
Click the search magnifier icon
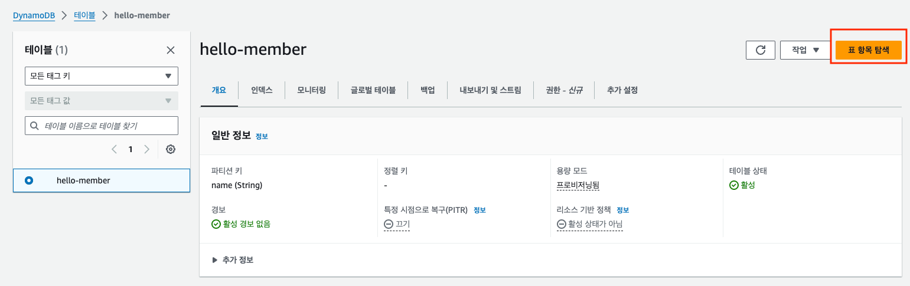point(35,126)
